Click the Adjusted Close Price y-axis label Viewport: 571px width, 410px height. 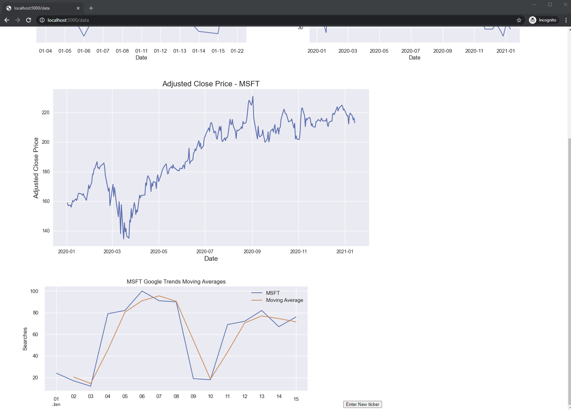36,168
